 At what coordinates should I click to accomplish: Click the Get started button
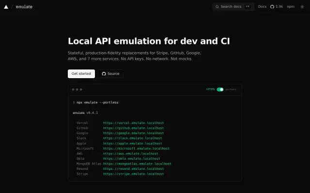pyautogui.click(x=81, y=74)
